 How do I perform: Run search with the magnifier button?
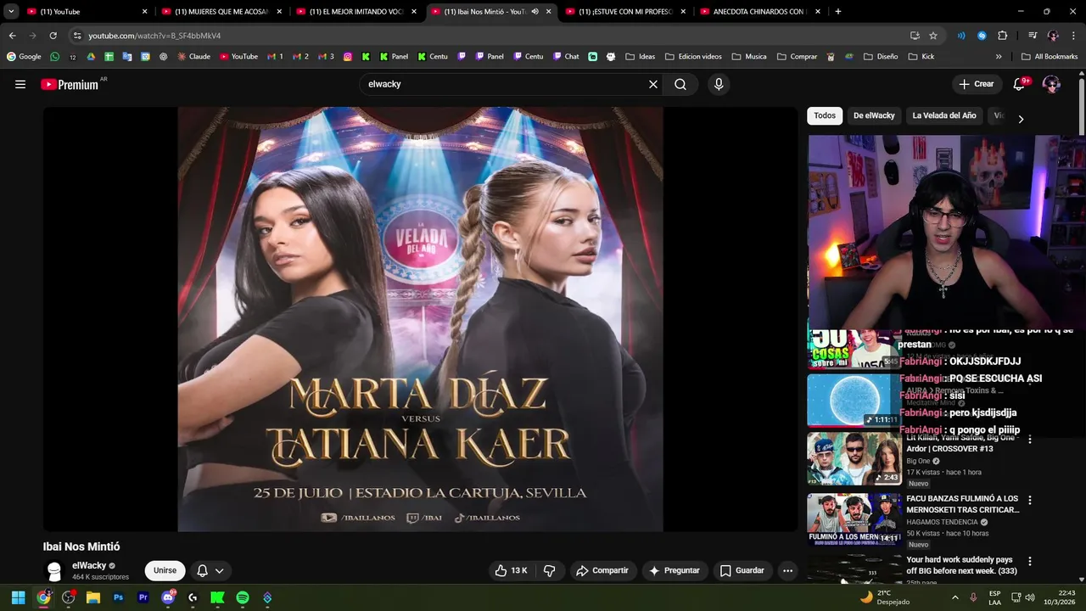coord(680,84)
